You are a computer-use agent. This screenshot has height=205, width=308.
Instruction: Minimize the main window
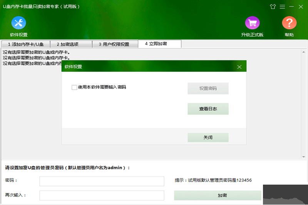coord(291,7)
